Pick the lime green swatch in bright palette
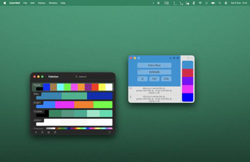The width and height of the screenshot is (250, 162). point(103,105)
